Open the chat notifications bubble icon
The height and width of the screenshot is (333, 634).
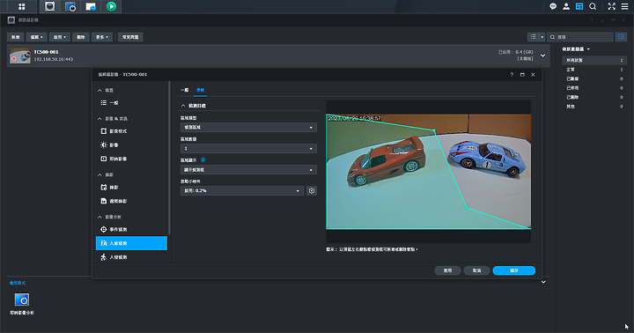[x=553, y=6]
